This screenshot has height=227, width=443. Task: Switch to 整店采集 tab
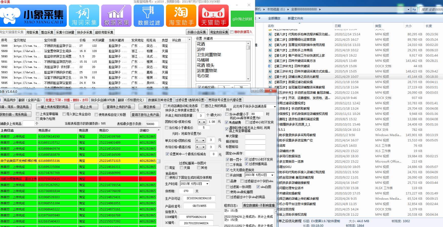(47, 32)
